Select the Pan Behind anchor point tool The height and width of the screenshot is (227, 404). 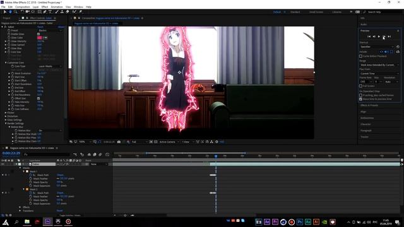33,12
